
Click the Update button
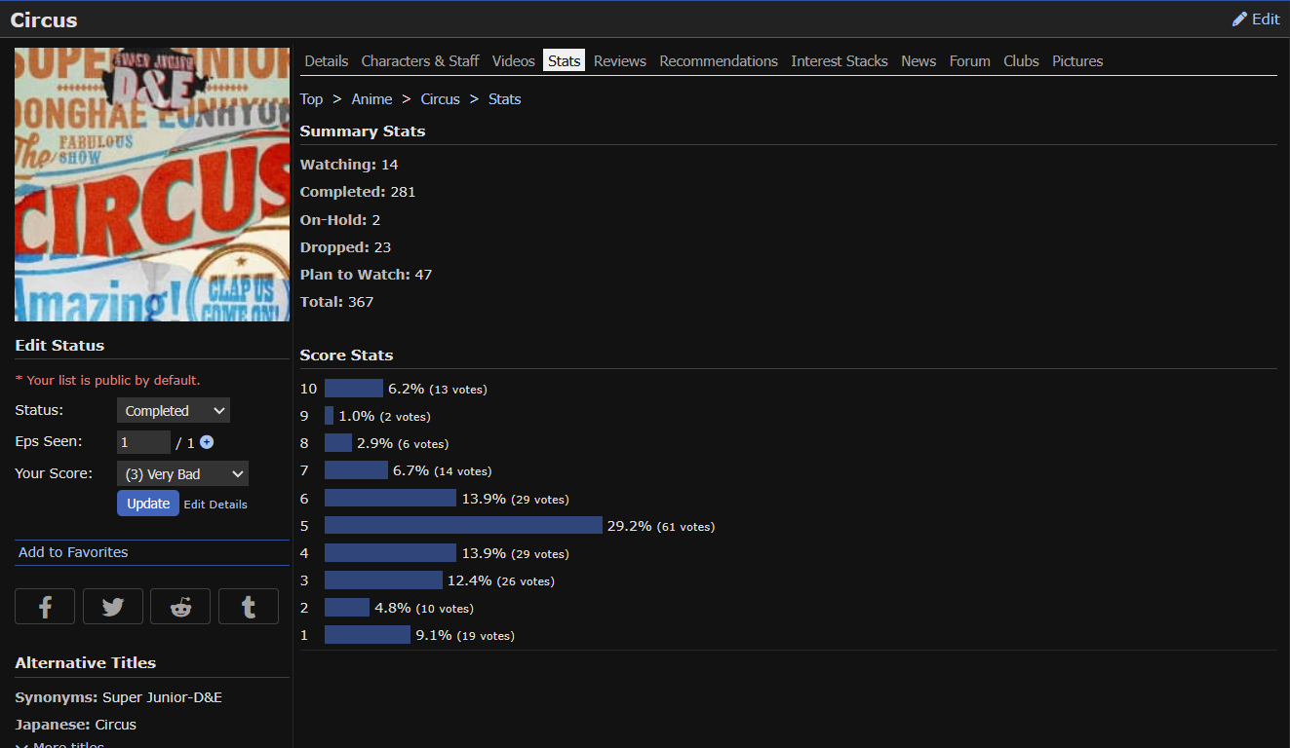point(148,504)
